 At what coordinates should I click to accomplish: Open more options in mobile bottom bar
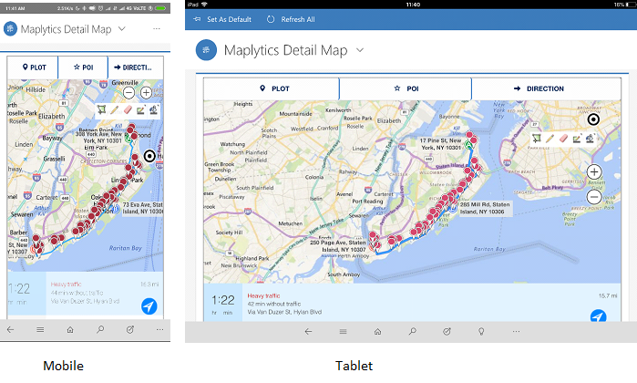160,330
